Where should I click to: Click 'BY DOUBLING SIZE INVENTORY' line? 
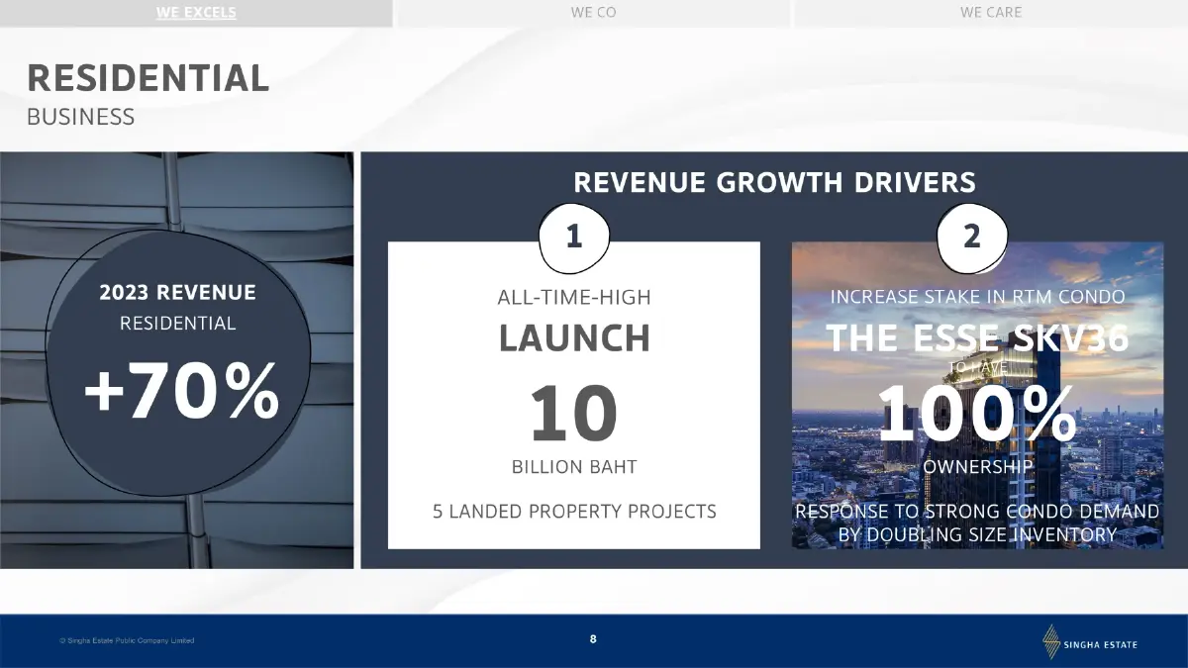977,535
